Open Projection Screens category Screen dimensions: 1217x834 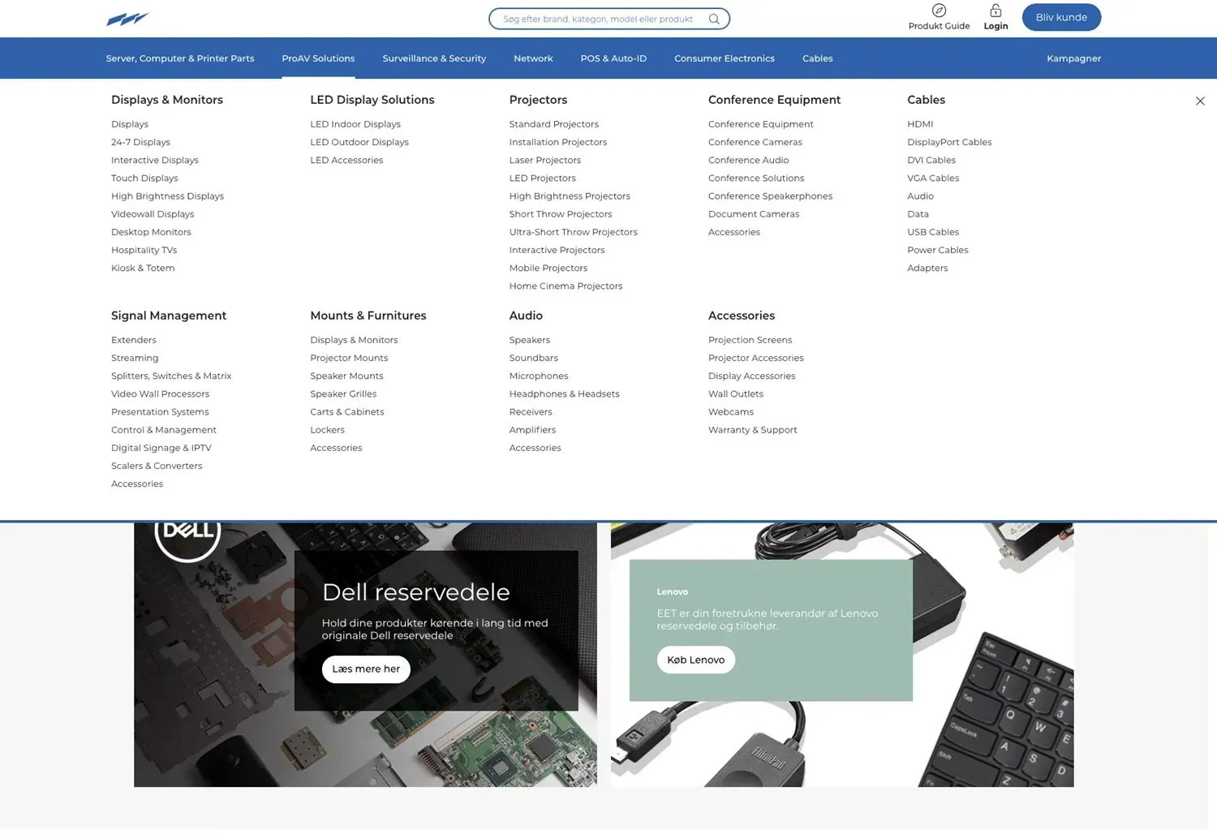tap(750, 340)
